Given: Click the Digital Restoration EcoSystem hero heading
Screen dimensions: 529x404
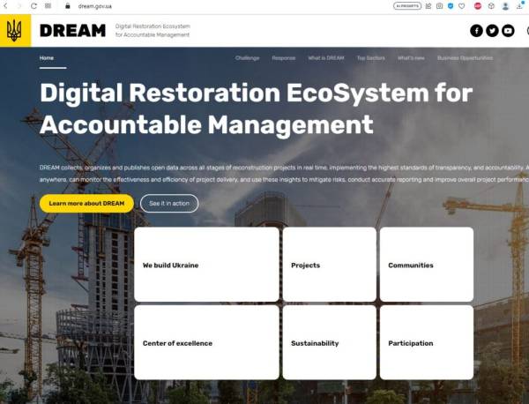Looking at the screenshot, I should coord(256,108).
